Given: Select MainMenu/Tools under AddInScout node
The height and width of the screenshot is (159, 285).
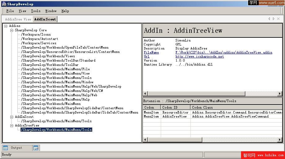Looking at the screenshot, I should (56, 121).
